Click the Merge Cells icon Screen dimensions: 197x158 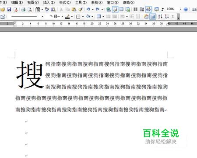click(108, 16)
